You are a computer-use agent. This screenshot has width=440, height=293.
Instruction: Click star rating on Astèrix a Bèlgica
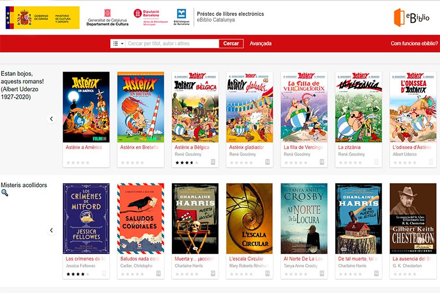pos(187,163)
